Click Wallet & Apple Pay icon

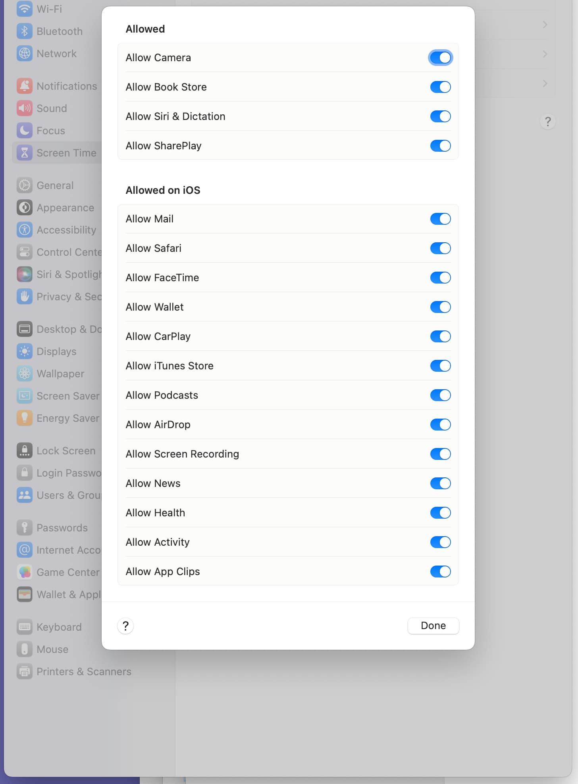point(25,594)
